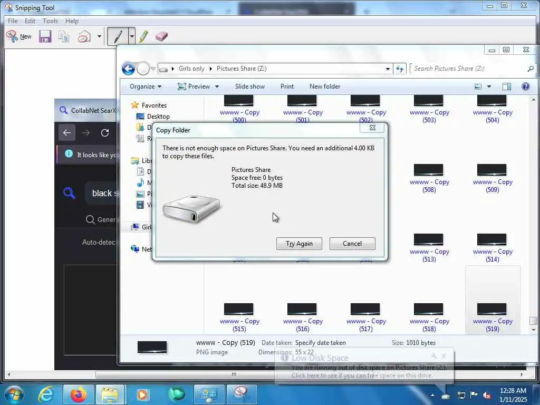Screen dimensions: 540x405
Task: Select thumbnail wwww - Copy (514)
Action: [493, 248]
